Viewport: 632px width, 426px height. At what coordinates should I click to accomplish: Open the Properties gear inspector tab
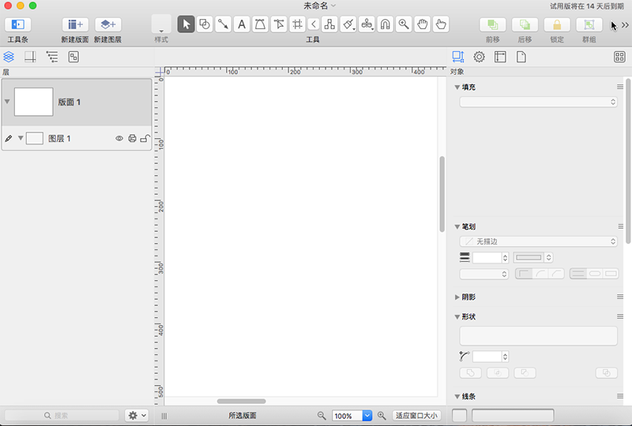tap(479, 57)
